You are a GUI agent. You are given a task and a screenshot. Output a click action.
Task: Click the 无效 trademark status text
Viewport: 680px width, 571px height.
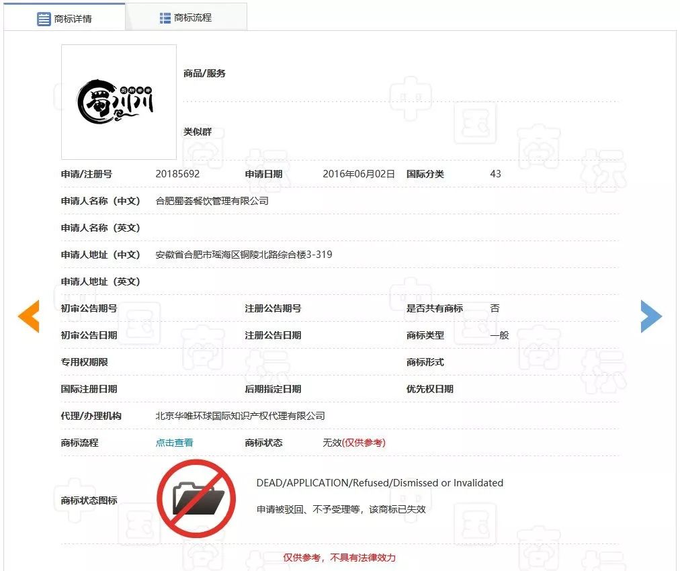[x=332, y=443]
